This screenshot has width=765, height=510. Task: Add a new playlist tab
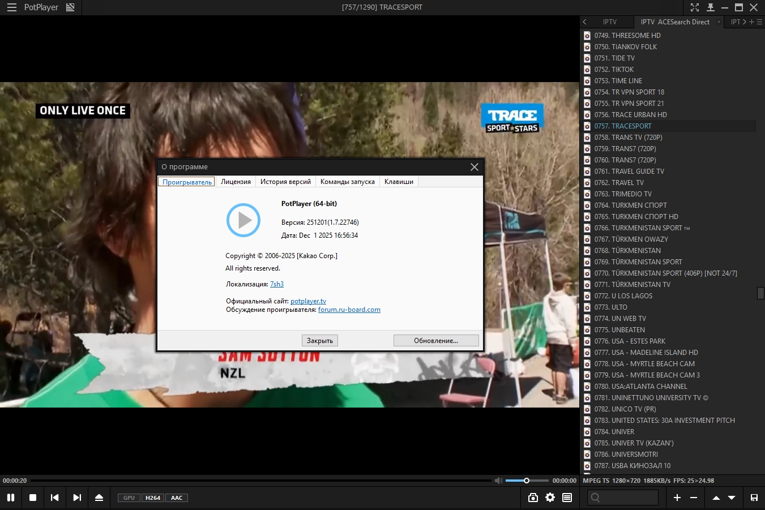coord(751,22)
